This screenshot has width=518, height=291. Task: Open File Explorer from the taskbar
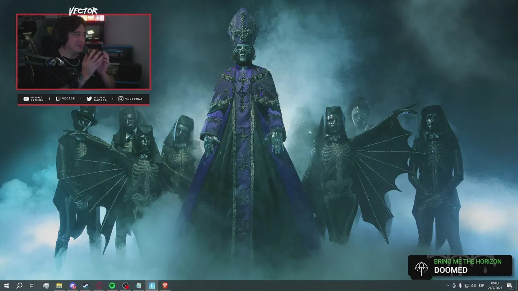(x=59, y=286)
